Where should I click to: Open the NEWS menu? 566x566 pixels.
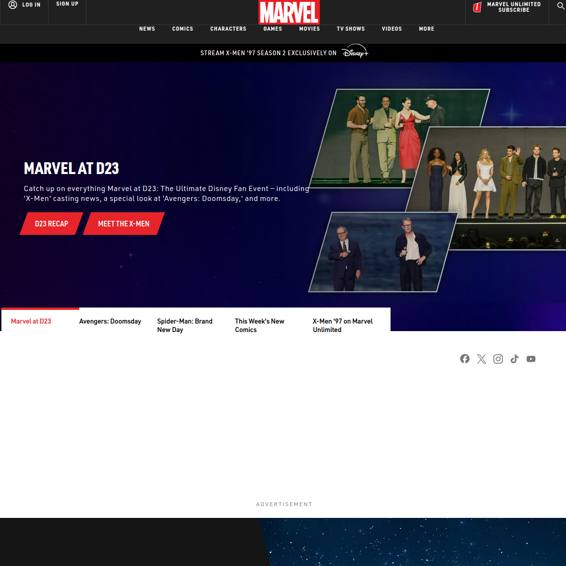147,29
